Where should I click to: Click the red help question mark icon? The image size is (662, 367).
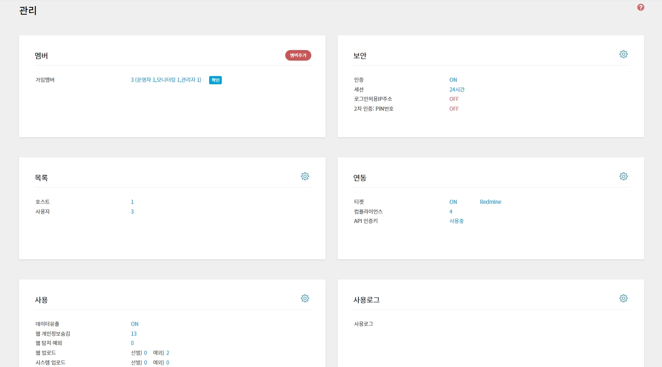pyautogui.click(x=640, y=7)
